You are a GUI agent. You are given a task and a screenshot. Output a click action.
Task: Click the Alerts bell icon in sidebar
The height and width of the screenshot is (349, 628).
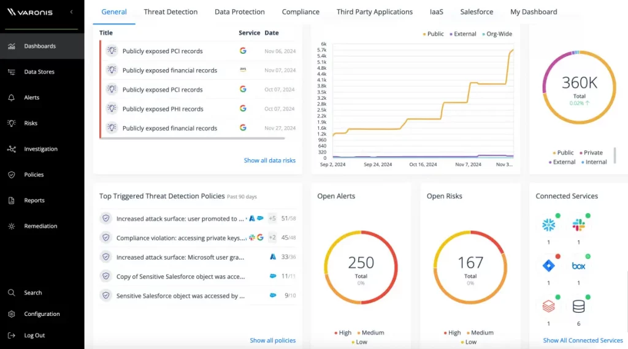[x=11, y=97]
